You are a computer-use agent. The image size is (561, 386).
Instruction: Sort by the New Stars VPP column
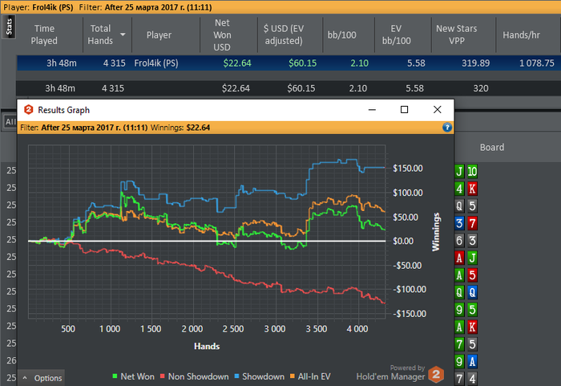(457, 35)
